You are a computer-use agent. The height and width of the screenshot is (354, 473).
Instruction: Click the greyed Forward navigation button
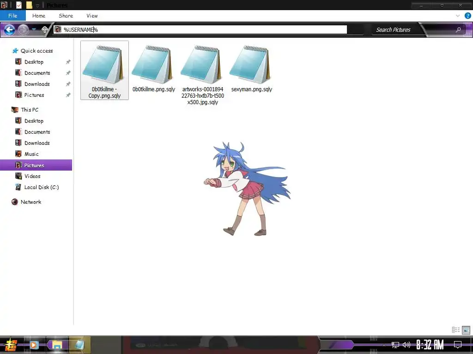pos(23,29)
